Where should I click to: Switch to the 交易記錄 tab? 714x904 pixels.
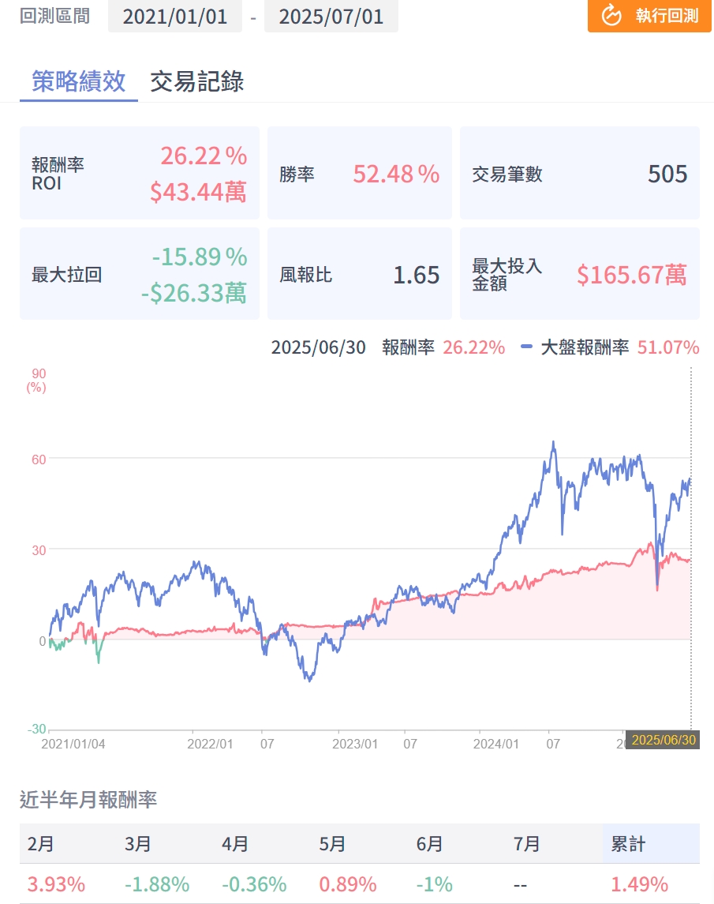(196, 81)
